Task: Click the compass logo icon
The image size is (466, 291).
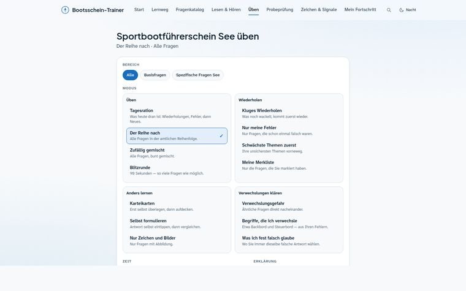Action: tap(65, 10)
